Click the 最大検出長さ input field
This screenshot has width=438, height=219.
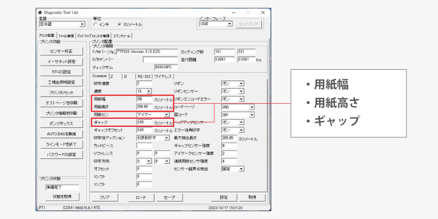[x=229, y=138]
